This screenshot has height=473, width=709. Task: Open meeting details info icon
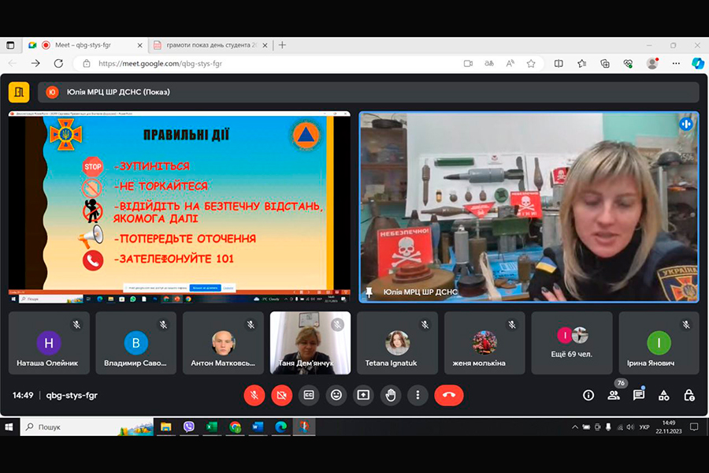point(588,395)
